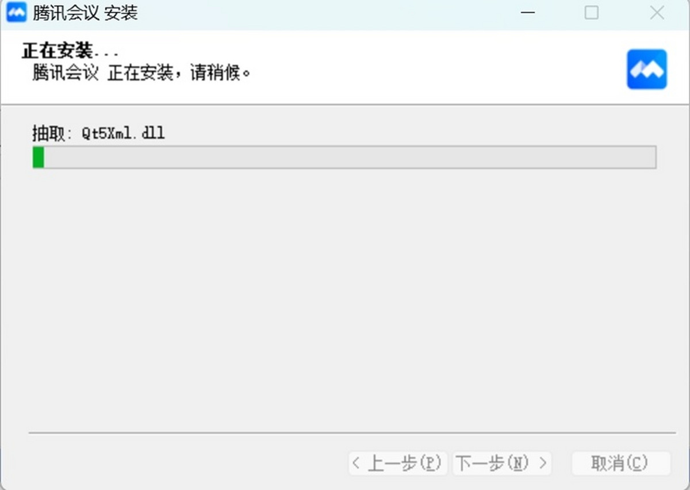The width and height of the screenshot is (690, 490).
Task: Click the gray unfilled part of progress bar
Action: (x=350, y=158)
